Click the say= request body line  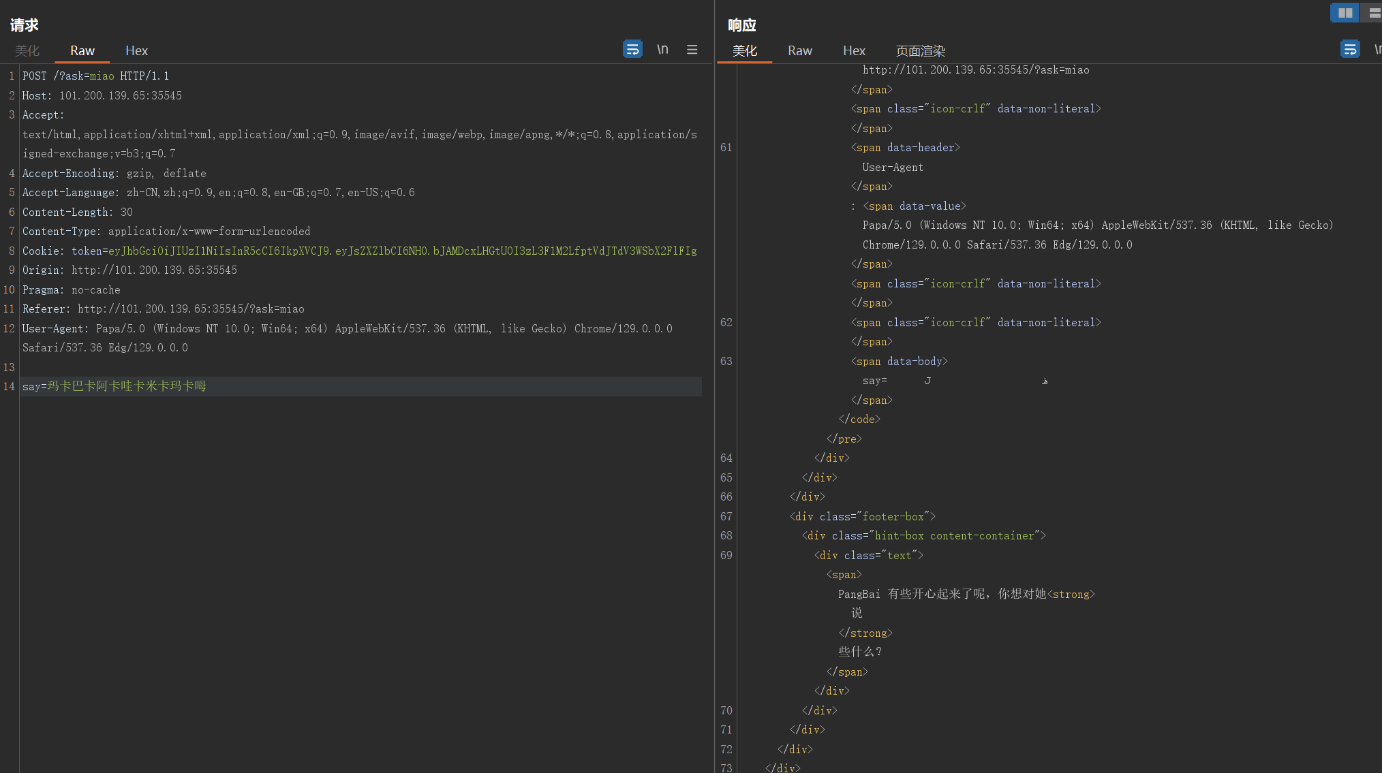(114, 386)
